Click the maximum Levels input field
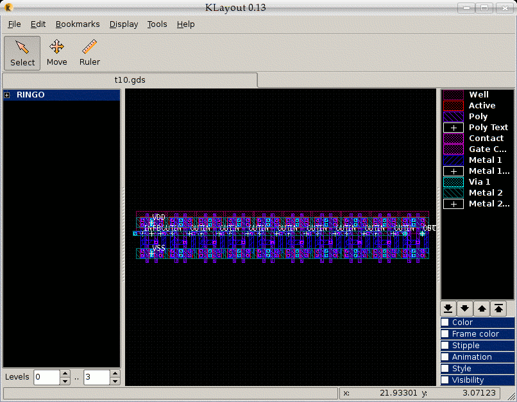Image resolution: width=517 pixels, height=402 pixels. coord(96,377)
